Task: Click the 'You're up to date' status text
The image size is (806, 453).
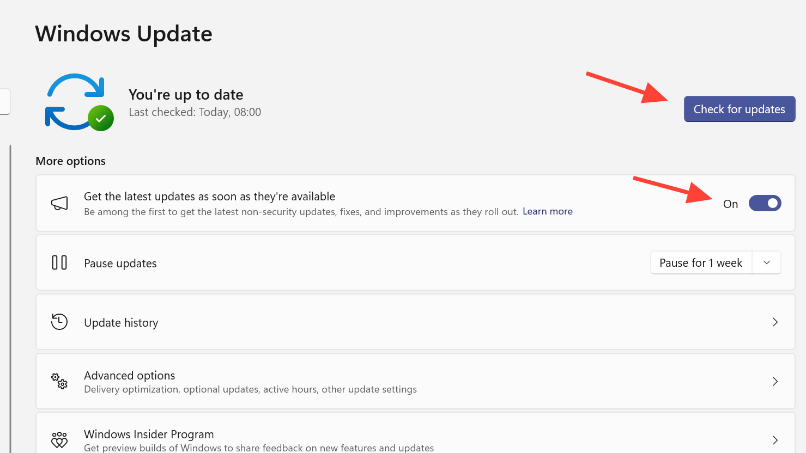Action: click(x=186, y=95)
